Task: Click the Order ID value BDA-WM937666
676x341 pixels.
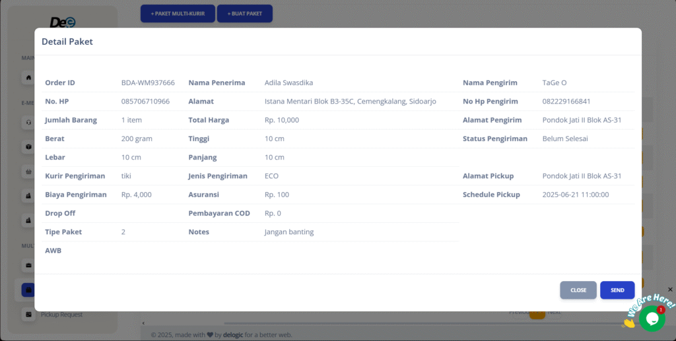Action: (x=148, y=83)
